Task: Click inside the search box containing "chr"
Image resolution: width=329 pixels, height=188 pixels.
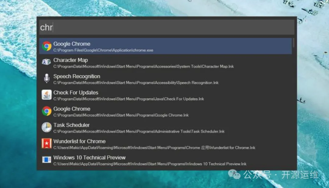Action: click(167, 27)
